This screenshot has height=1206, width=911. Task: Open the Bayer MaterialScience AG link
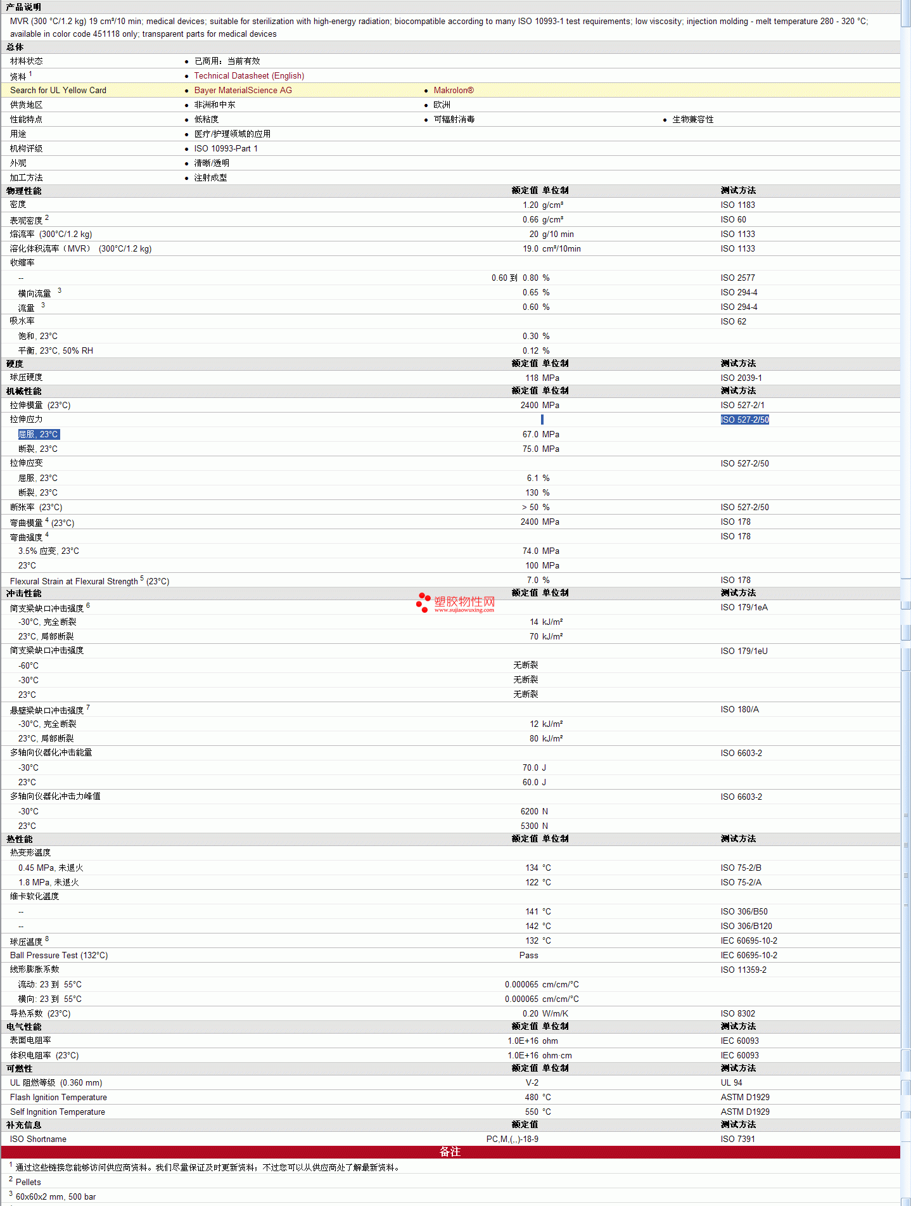(243, 91)
